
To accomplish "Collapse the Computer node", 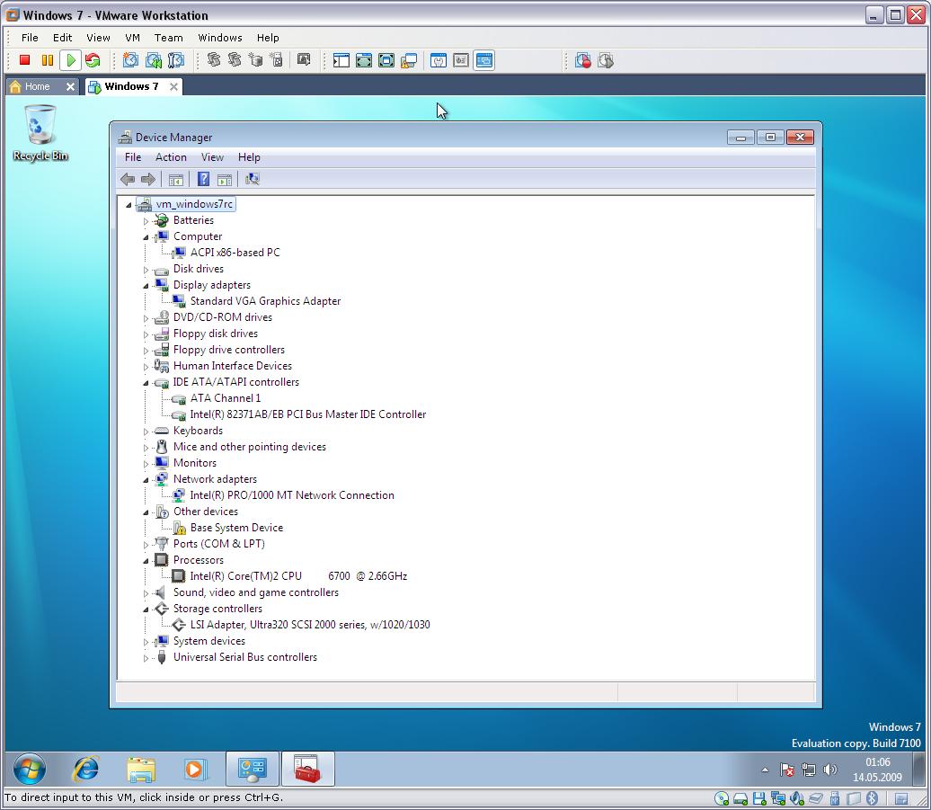I will pyautogui.click(x=146, y=237).
